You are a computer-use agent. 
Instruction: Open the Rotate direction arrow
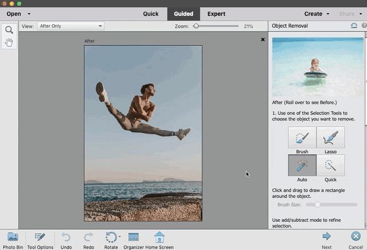pyautogui.click(x=120, y=237)
